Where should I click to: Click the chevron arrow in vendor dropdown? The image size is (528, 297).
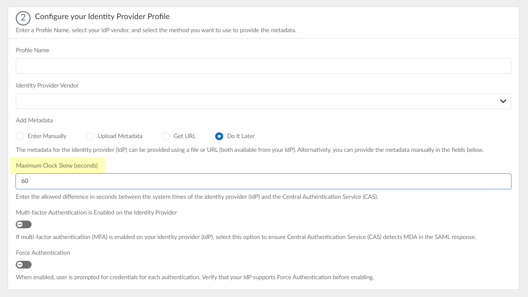tap(503, 101)
